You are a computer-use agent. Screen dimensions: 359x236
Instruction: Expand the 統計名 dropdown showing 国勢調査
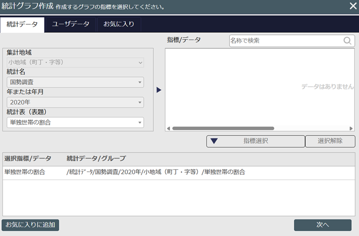tap(76, 82)
